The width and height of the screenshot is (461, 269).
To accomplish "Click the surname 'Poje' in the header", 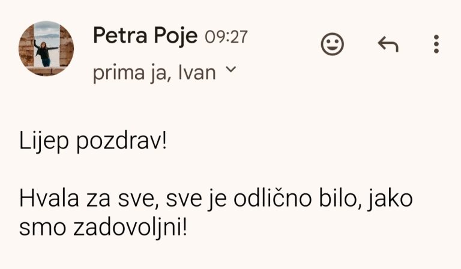I will pyautogui.click(x=175, y=37).
